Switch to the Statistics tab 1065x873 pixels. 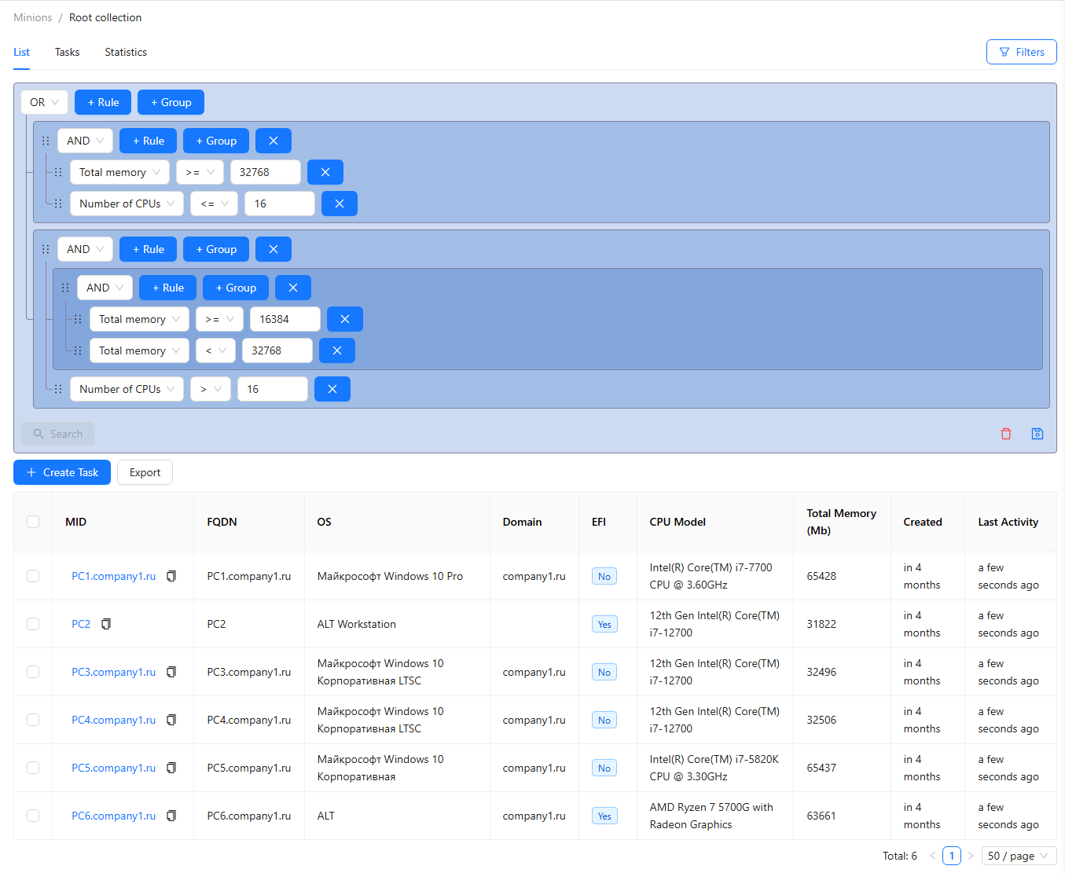[x=126, y=52]
